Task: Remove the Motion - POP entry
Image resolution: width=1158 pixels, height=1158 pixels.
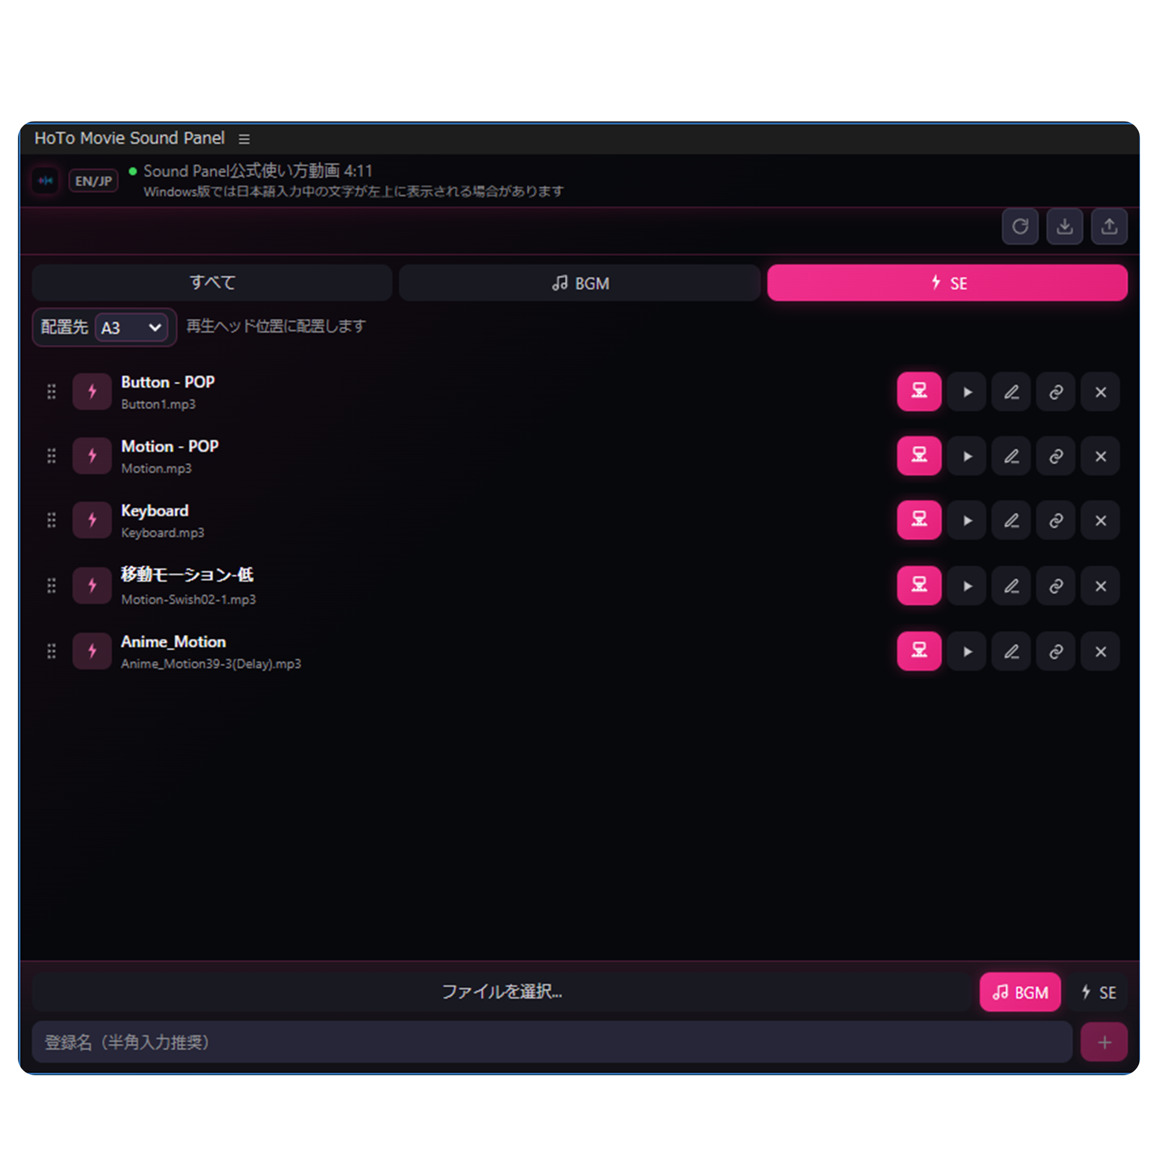Action: point(1101,456)
